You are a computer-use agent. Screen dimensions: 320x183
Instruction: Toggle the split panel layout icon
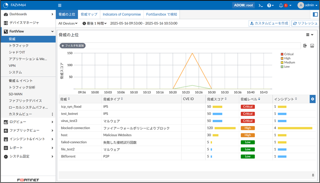(x=315, y=14)
